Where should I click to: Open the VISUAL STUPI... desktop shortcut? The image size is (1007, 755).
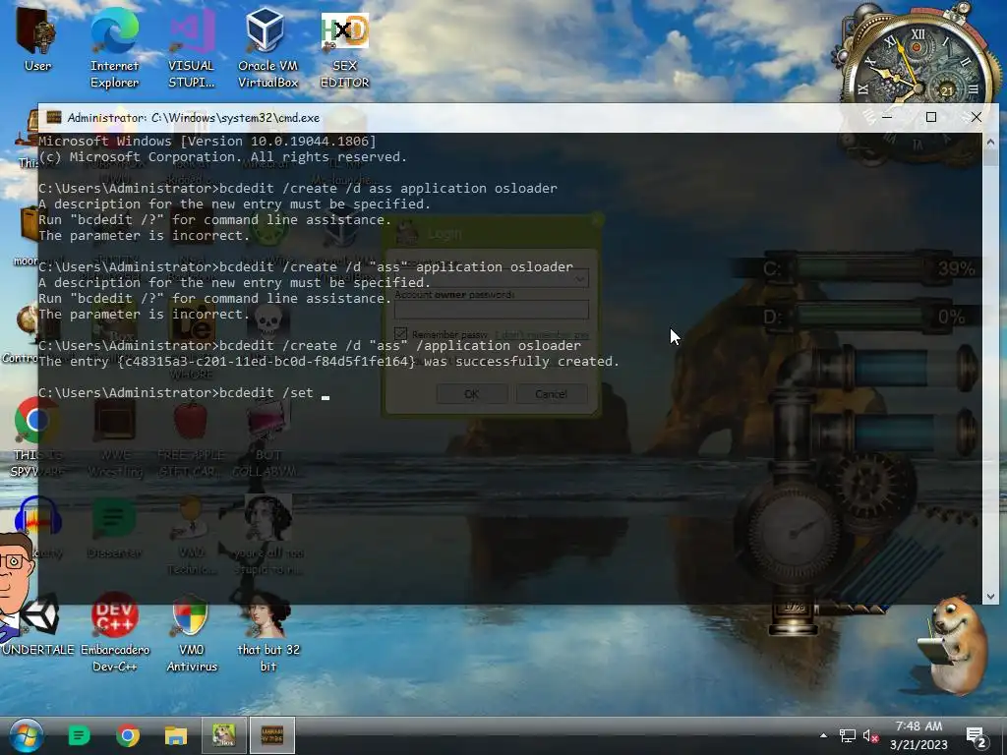(x=191, y=48)
